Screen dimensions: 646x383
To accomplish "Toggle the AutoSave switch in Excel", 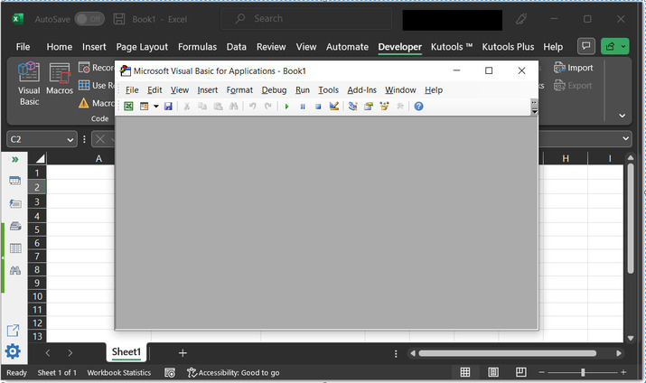I will click(89, 19).
